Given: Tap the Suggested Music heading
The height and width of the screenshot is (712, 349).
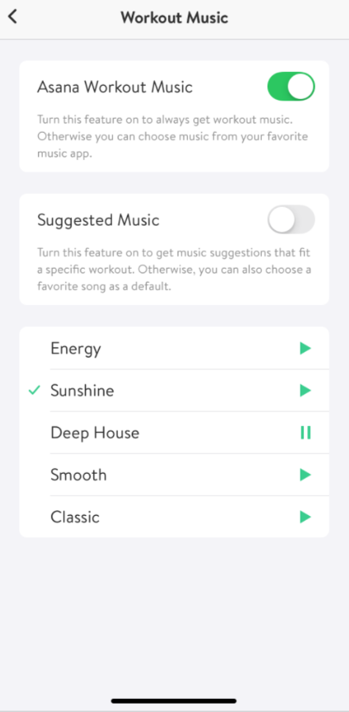Looking at the screenshot, I should [98, 220].
